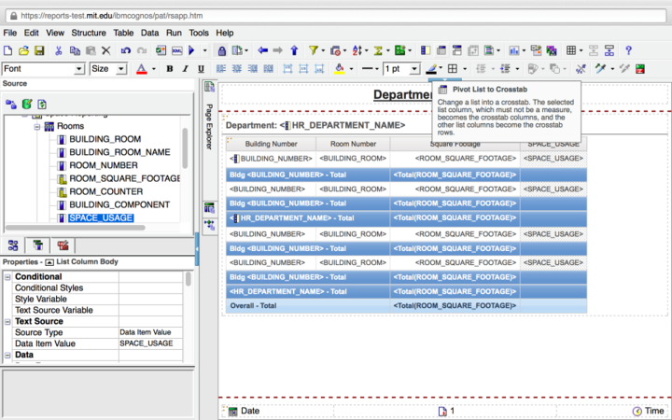Click the font color swatch icon
This screenshot has height=420, width=672.
[142, 69]
